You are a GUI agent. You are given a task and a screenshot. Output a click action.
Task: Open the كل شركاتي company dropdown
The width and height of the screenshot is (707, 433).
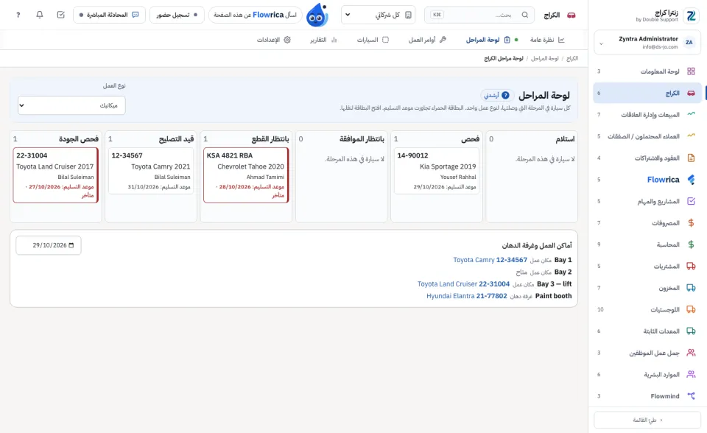pos(378,15)
